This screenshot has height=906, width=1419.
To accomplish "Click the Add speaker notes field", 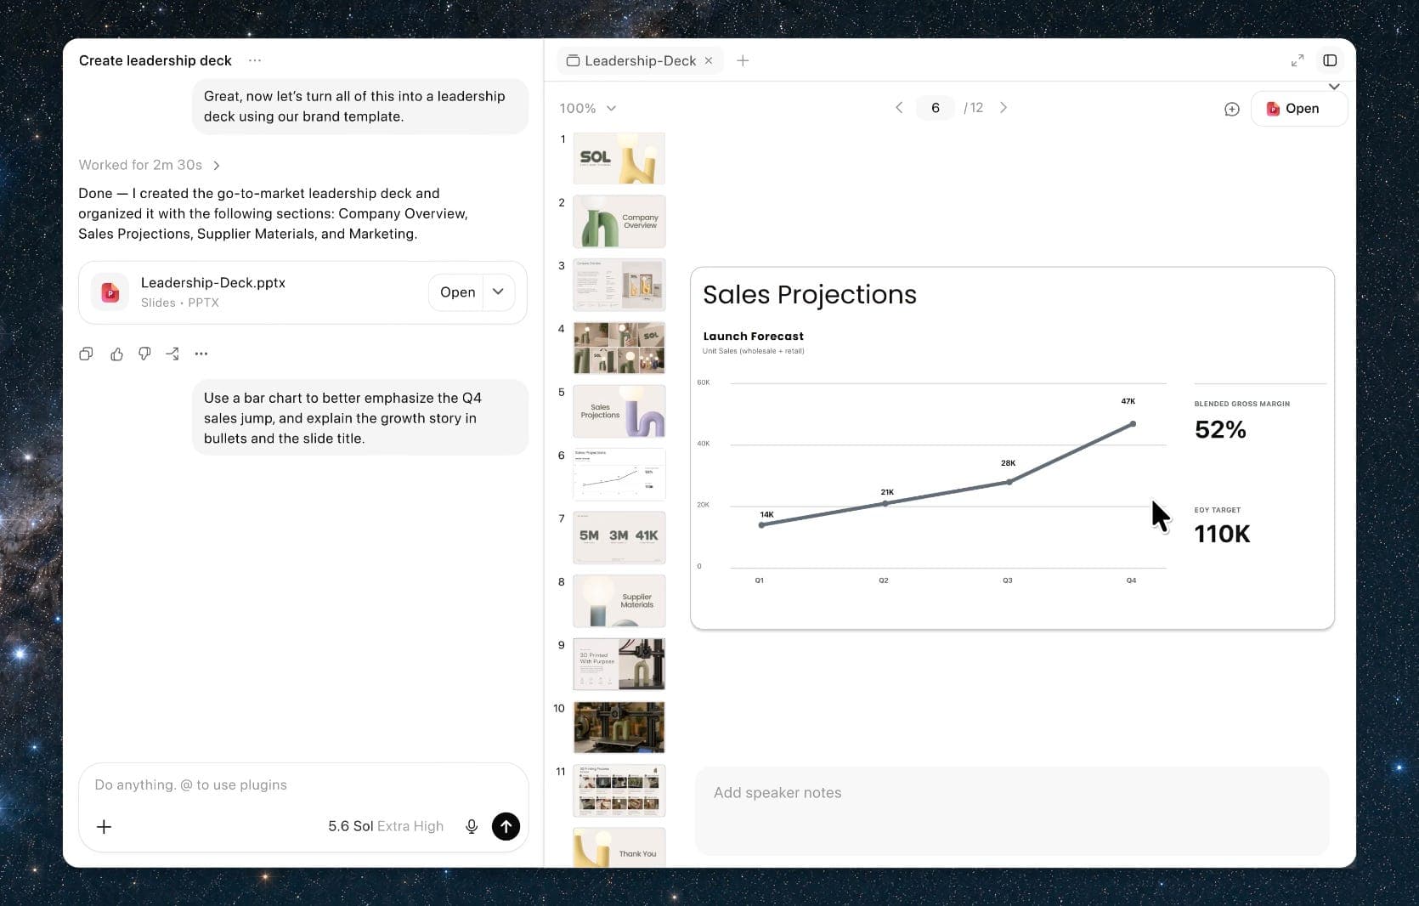I will click(1012, 811).
